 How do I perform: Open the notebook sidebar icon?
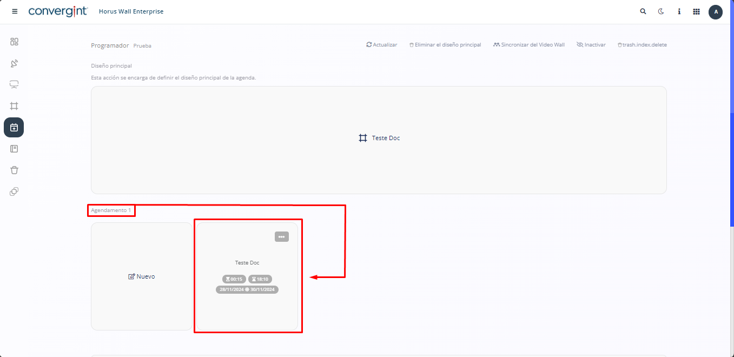(14, 149)
